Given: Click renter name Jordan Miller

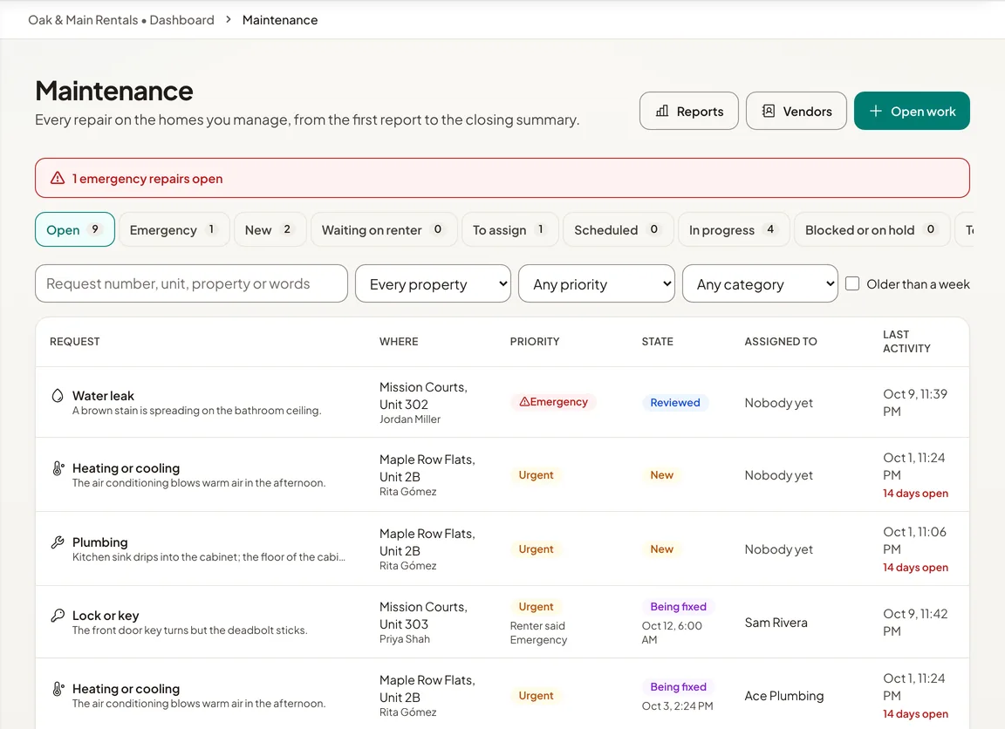Looking at the screenshot, I should coord(409,419).
